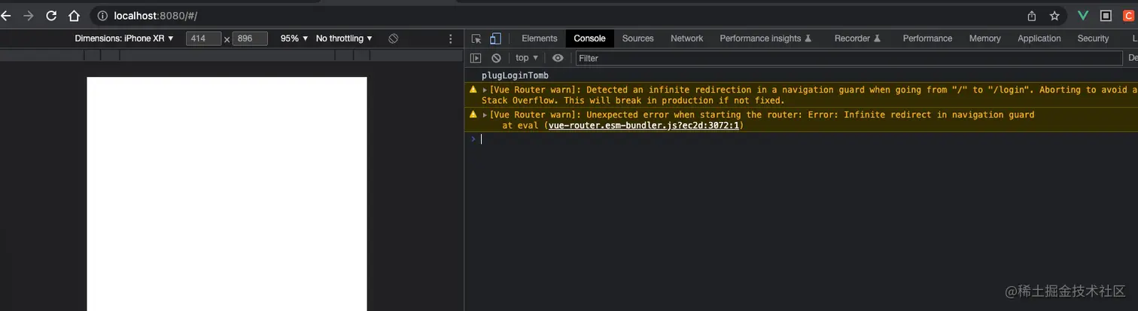Toggle the device toolbar emulation
The image size is (1138, 311).
pos(495,38)
